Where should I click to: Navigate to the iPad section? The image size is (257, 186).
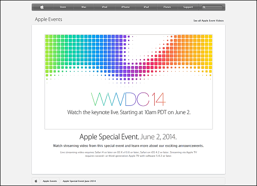point(146,7)
